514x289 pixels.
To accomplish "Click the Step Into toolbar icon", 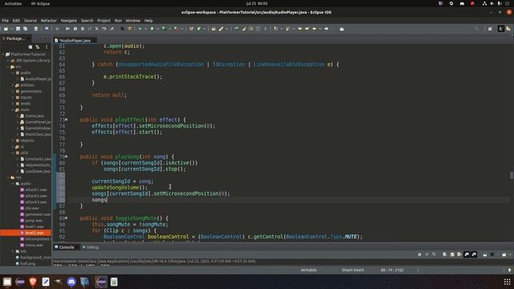I will [96, 29].
